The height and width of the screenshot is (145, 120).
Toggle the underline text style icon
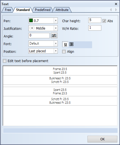click(65, 44)
